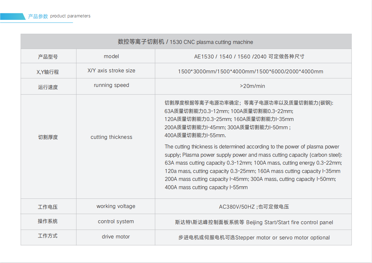372x263 pixels.
Task: Click the 产品参数 section heading
Action: pos(38,16)
